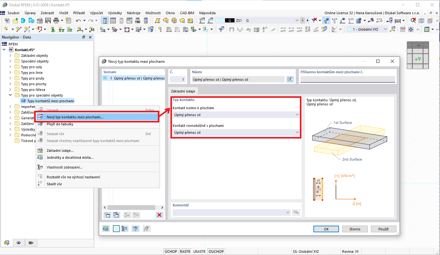Screen dimensions: 440x255
Task: Click the red X filter icon in toolbar
Action: coord(314,21)
